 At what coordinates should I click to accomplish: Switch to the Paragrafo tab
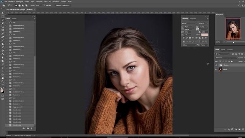(193, 19)
